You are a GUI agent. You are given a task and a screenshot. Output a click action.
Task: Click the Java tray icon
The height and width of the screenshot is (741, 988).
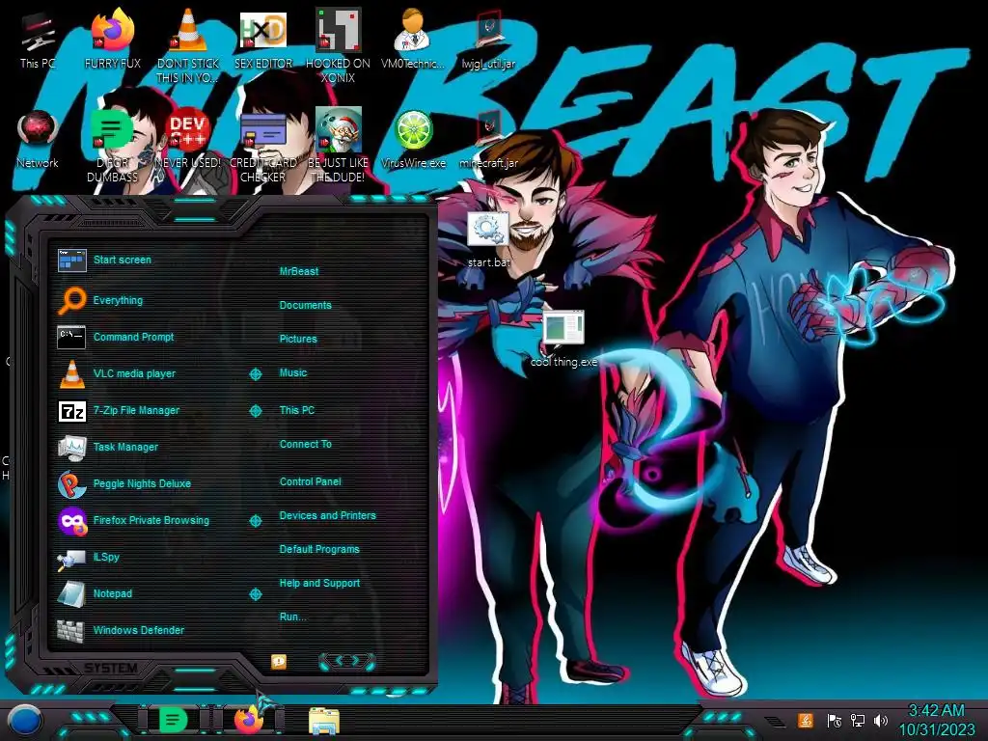(805, 720)
